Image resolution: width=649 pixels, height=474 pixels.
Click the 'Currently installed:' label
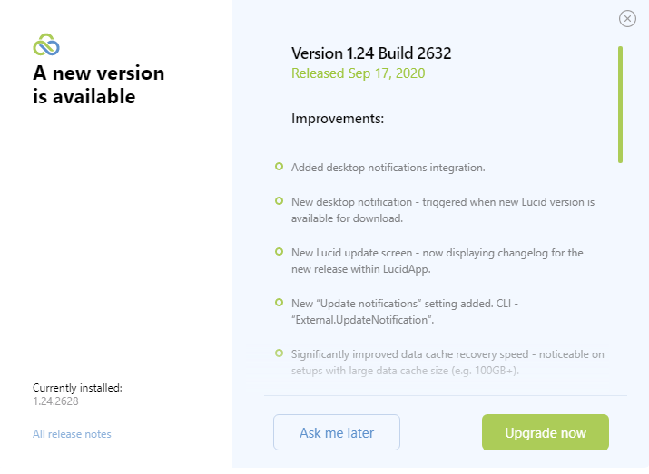point(77,388)
